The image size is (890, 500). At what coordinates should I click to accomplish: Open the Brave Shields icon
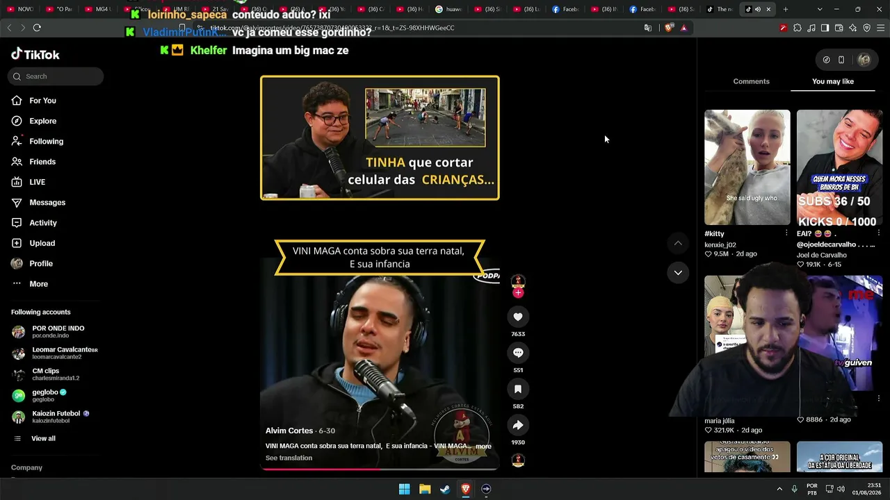pyautogui.click(x=669, y=28)
